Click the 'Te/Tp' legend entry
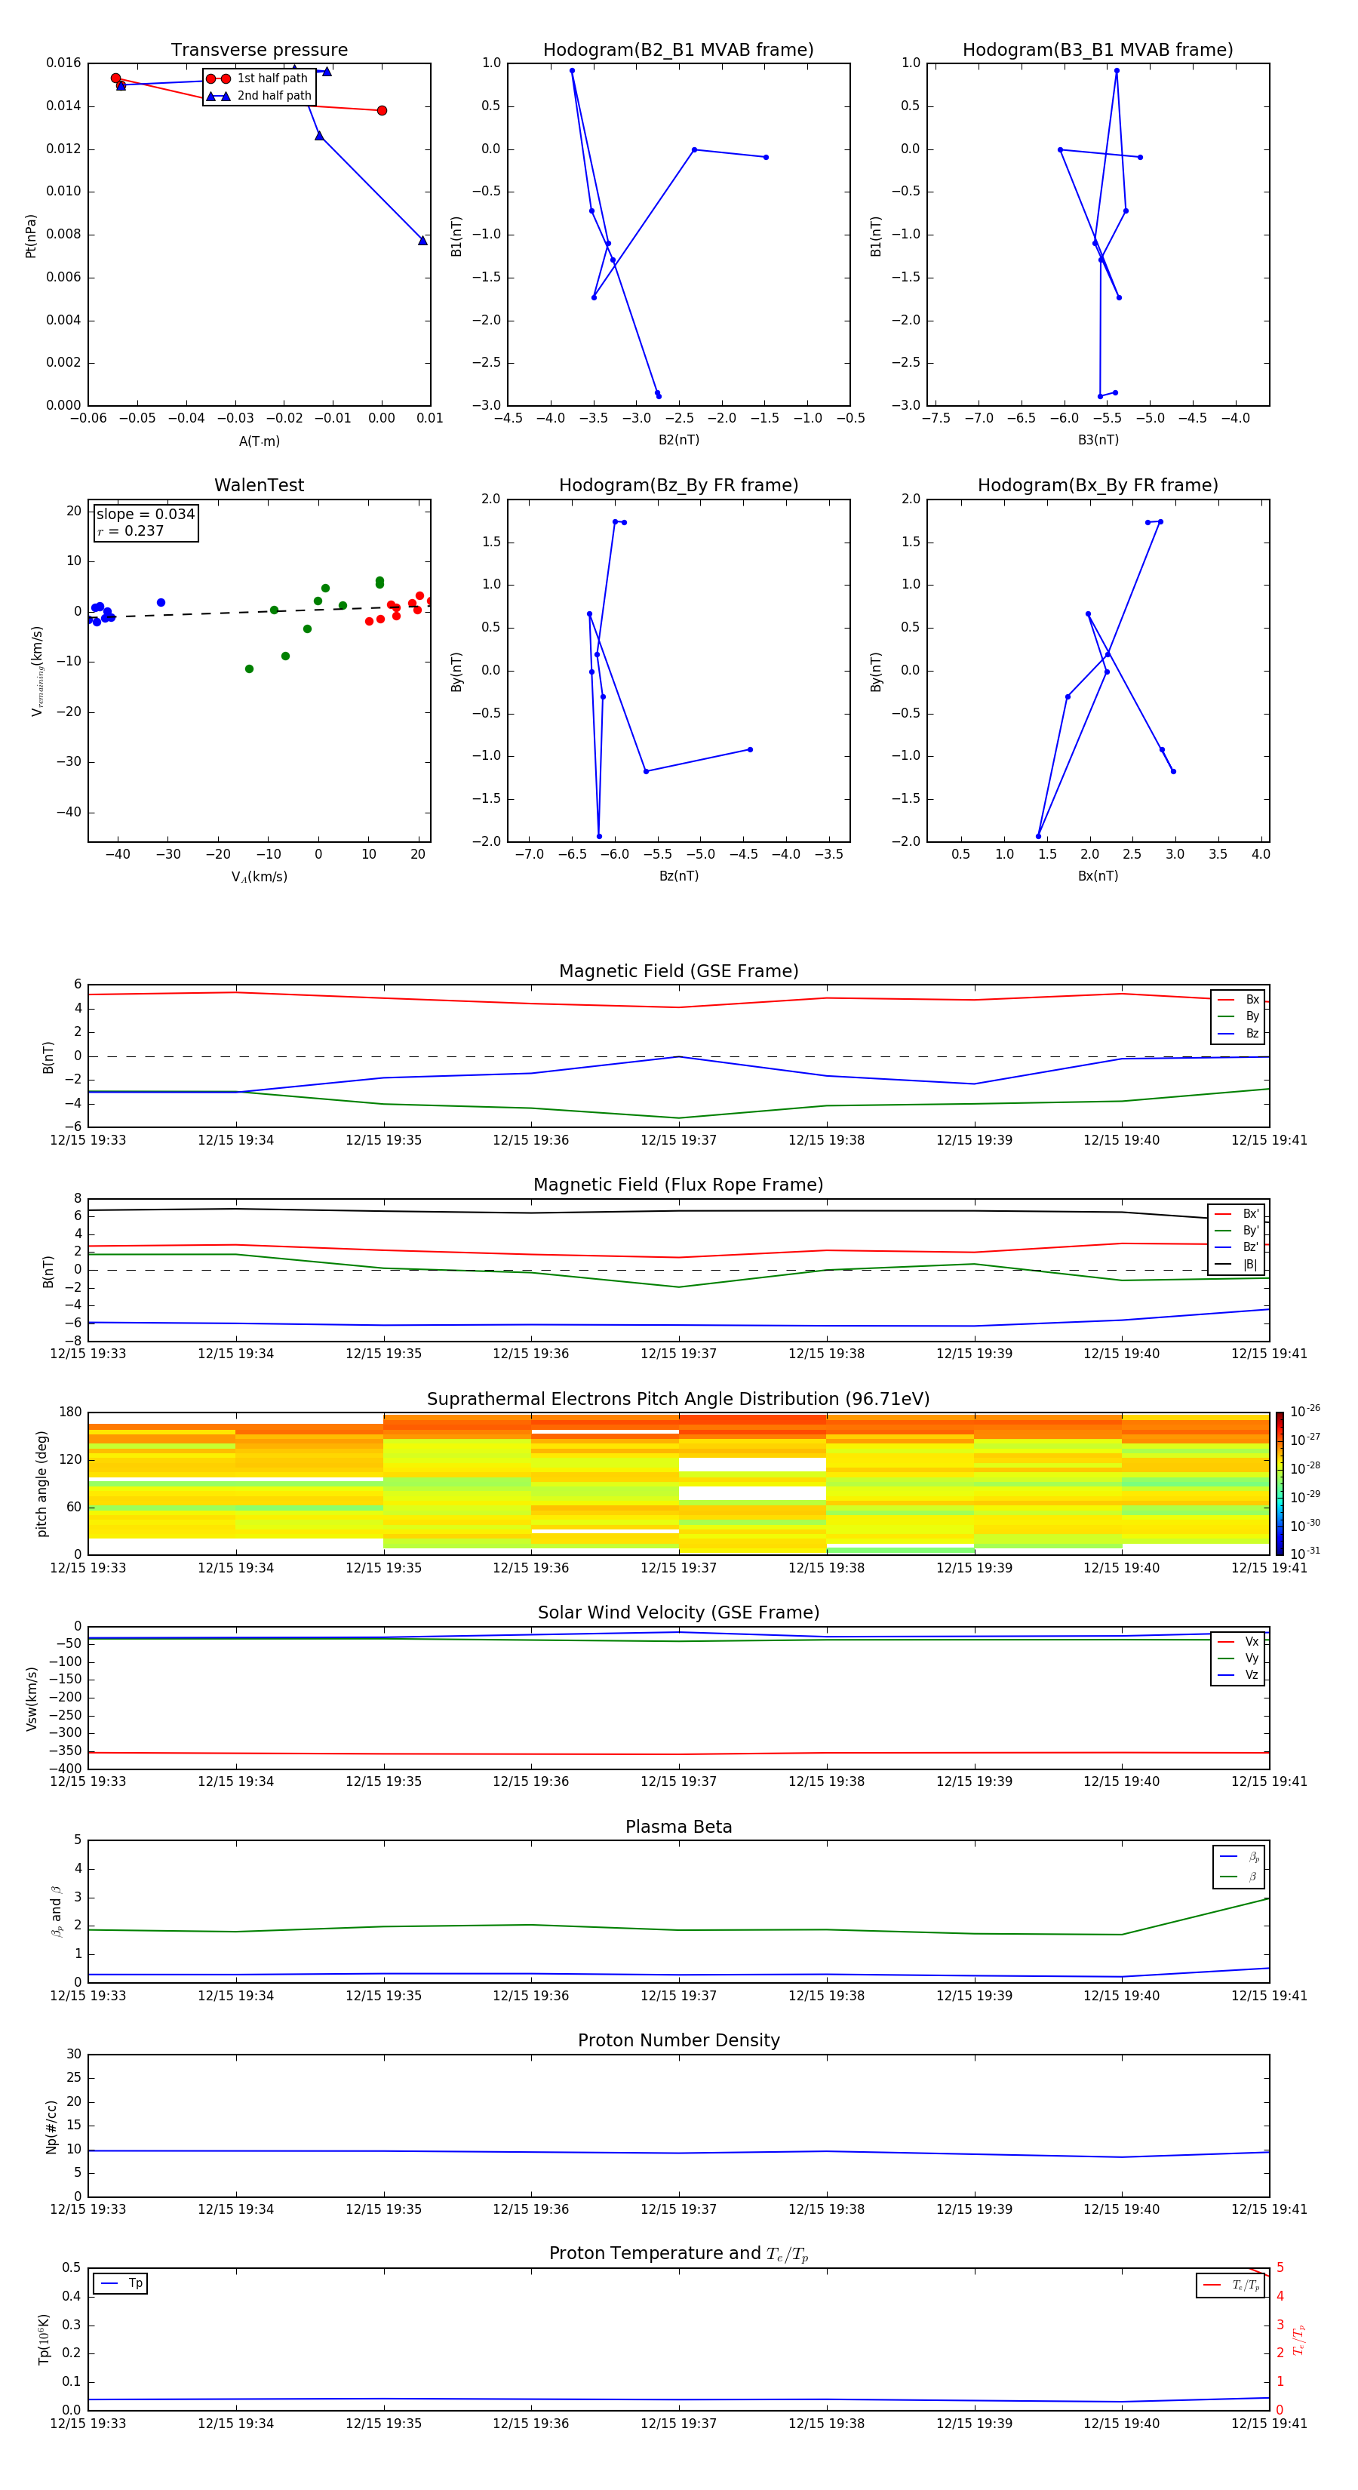Screen dimensions: 1358x2490 click(x=1232, y=2285)
